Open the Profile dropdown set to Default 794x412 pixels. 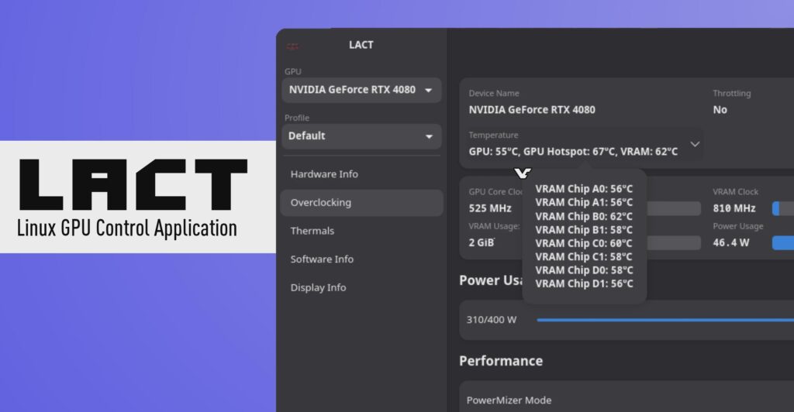point(361,136)
